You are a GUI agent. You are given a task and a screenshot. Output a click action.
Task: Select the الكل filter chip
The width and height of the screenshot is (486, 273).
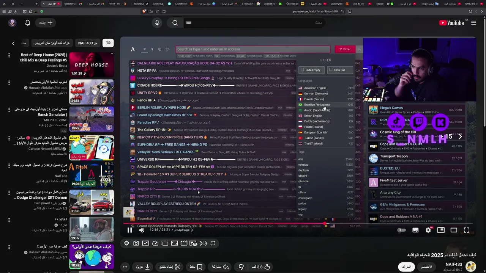coord(108,43)
